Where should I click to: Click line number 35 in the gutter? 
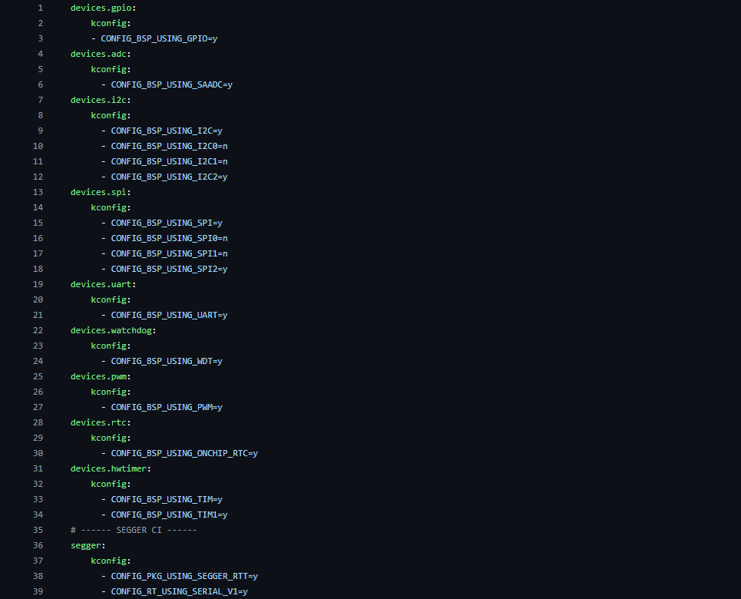click(38, 531)
